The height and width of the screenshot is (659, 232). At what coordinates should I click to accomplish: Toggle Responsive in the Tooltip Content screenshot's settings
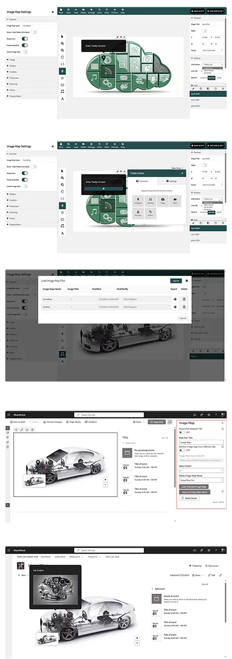point(24,172)
